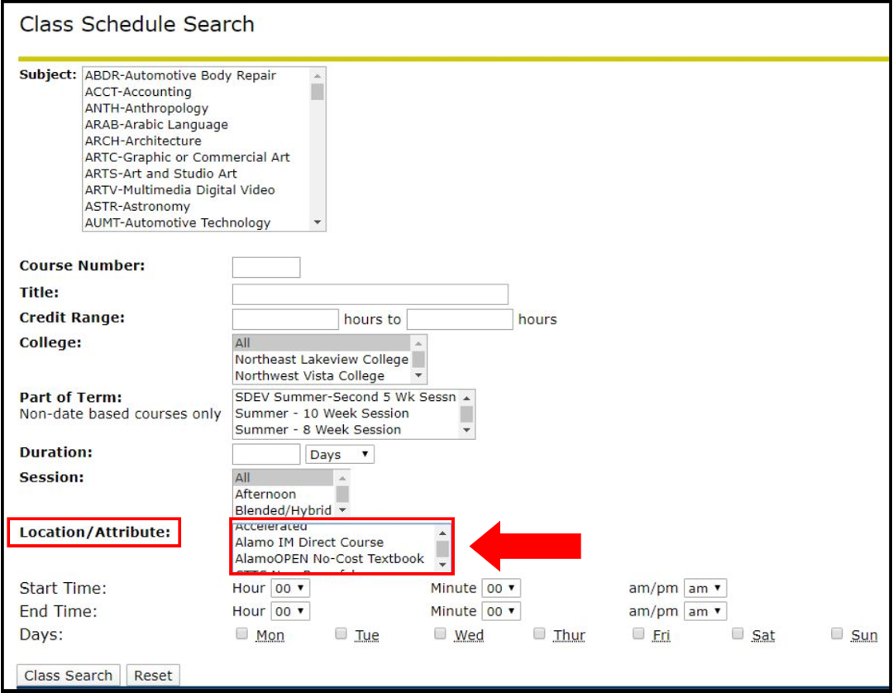
Task: Check the Wed day checkbox
Action: [x=440, y=633]
